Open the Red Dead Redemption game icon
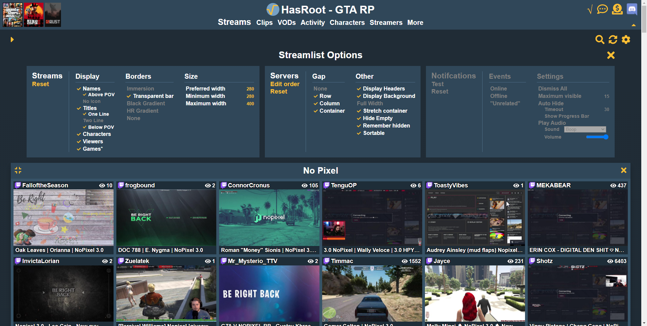 (x=34, y=15)
